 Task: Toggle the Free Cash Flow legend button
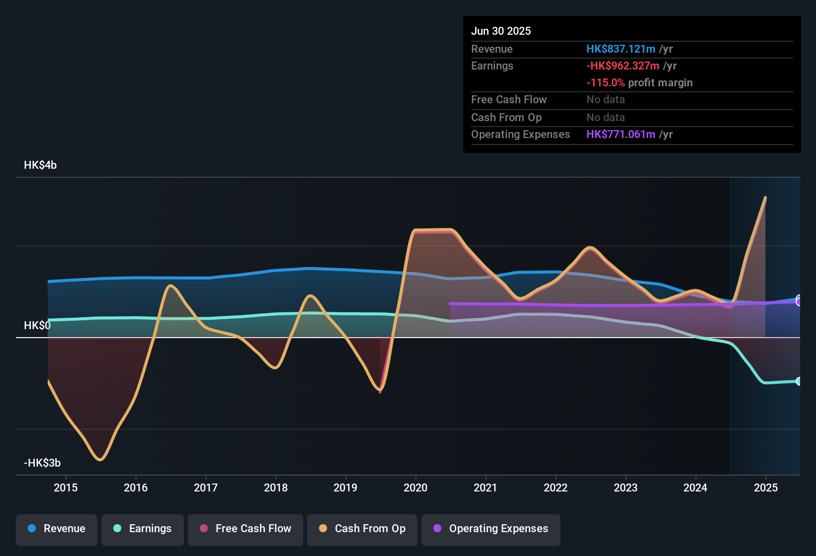tap(245, 530)
